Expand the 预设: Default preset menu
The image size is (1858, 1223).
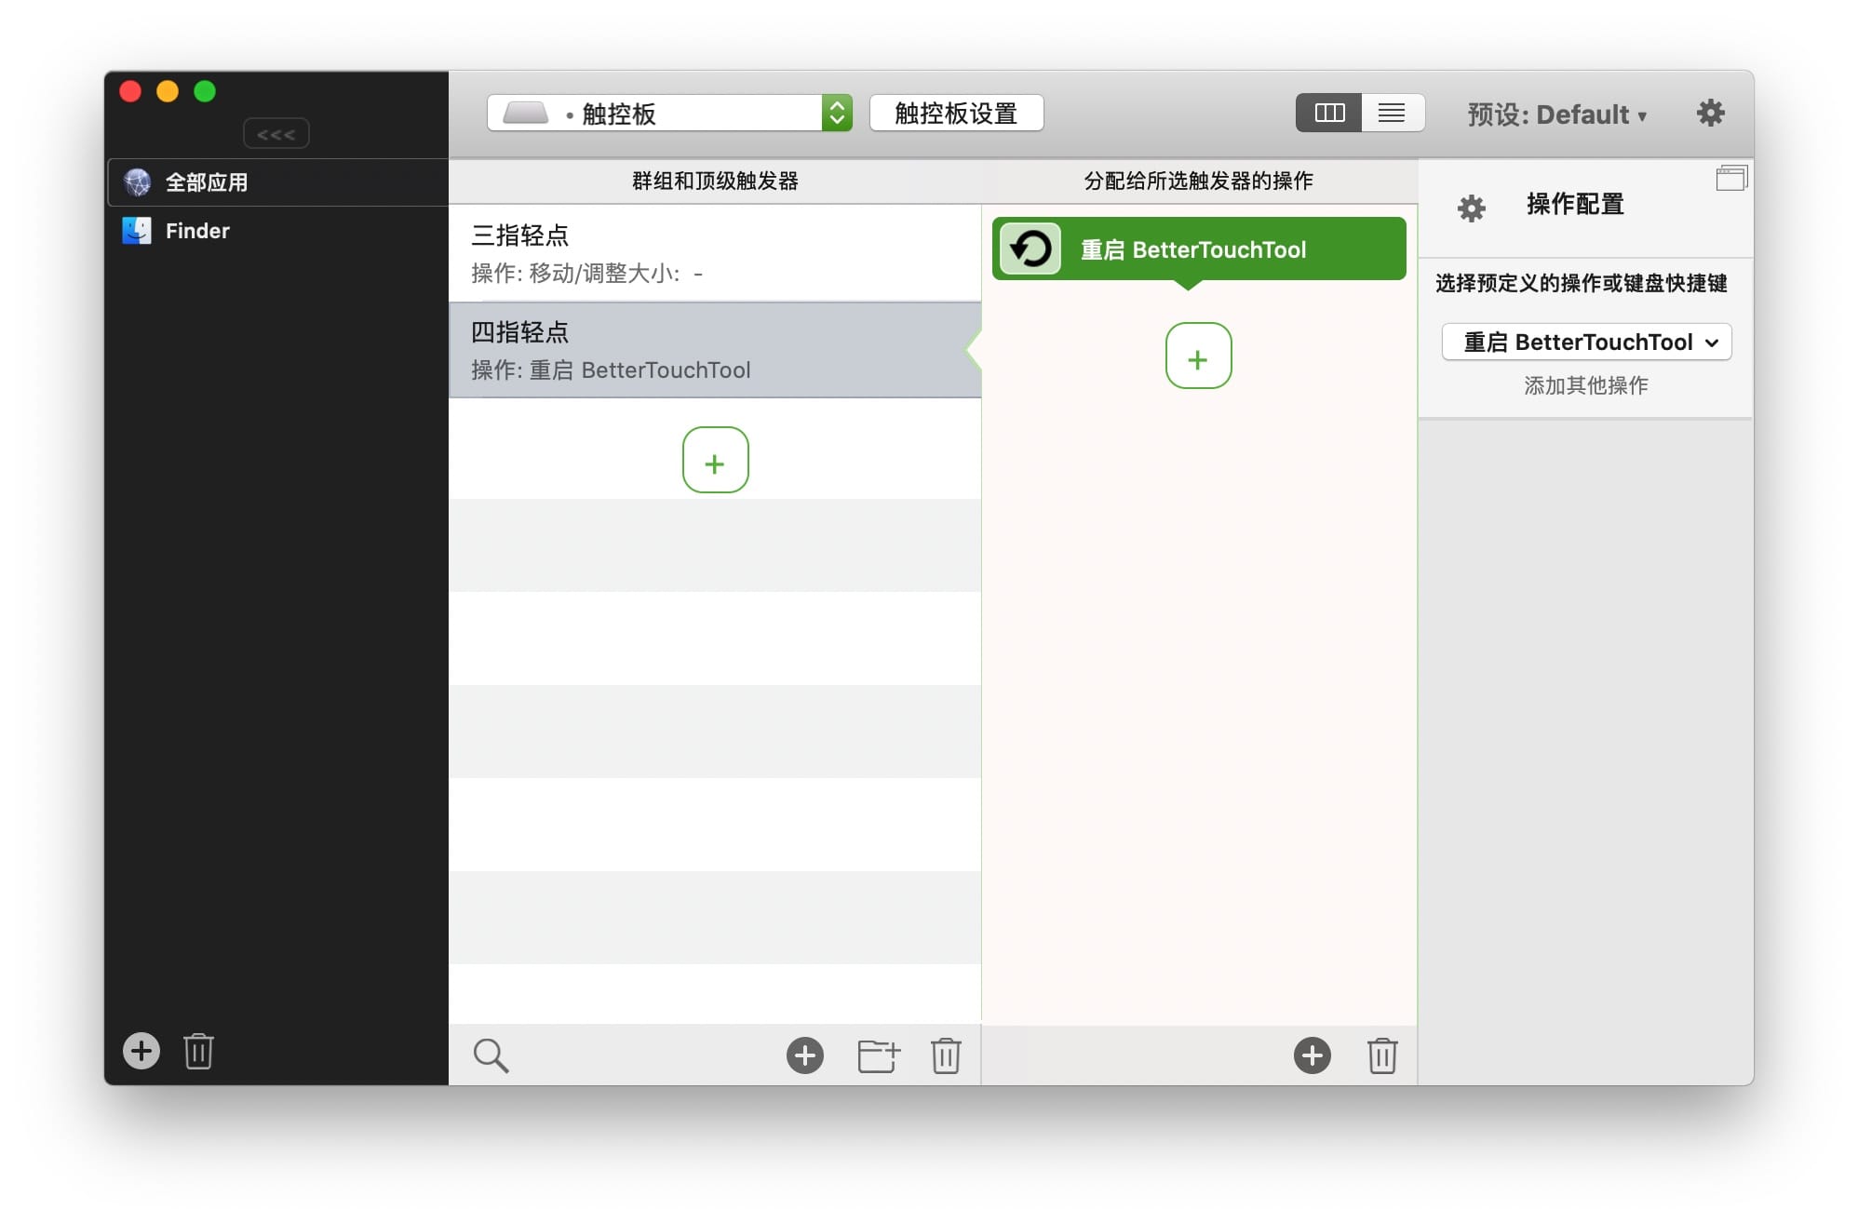coord(1556,114)
